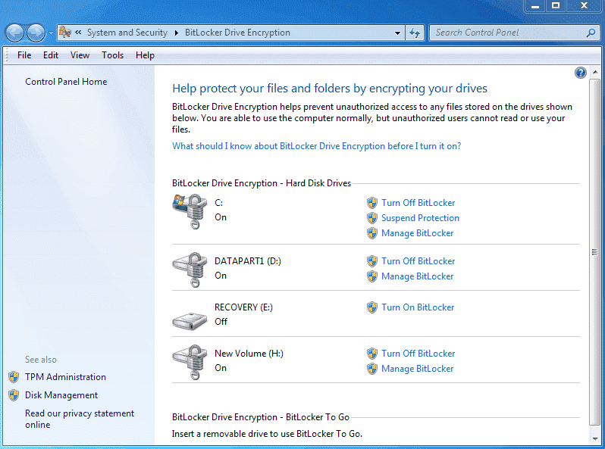Expand the arrow after System and Security

(177, 33)
